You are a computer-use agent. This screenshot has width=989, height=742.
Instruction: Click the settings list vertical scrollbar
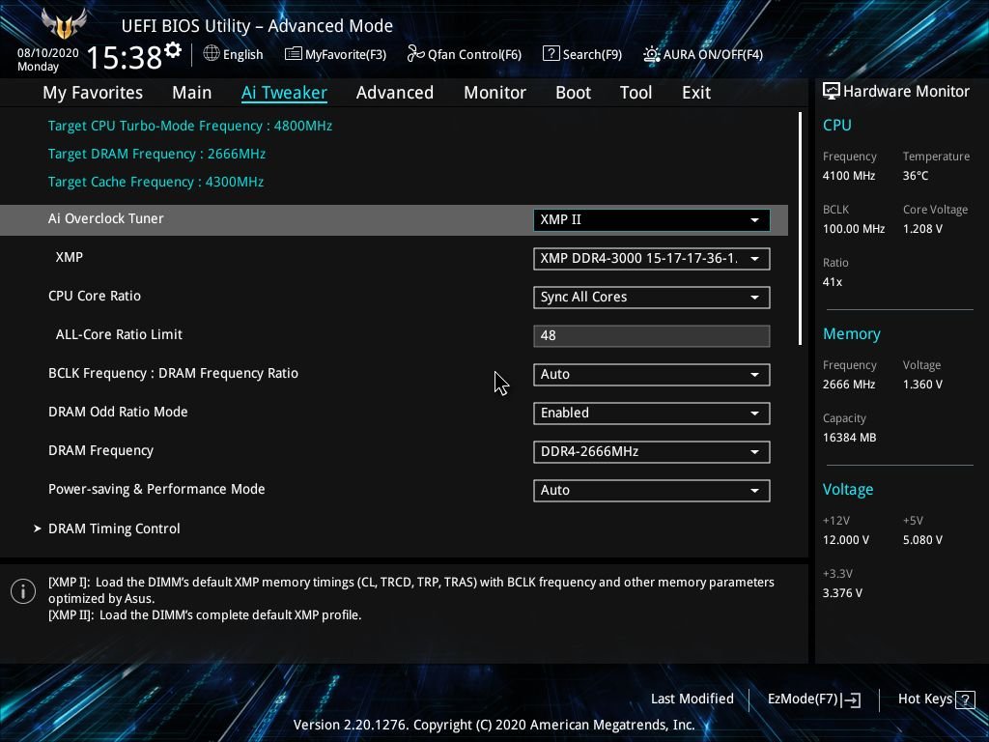[x=800, y=228]
